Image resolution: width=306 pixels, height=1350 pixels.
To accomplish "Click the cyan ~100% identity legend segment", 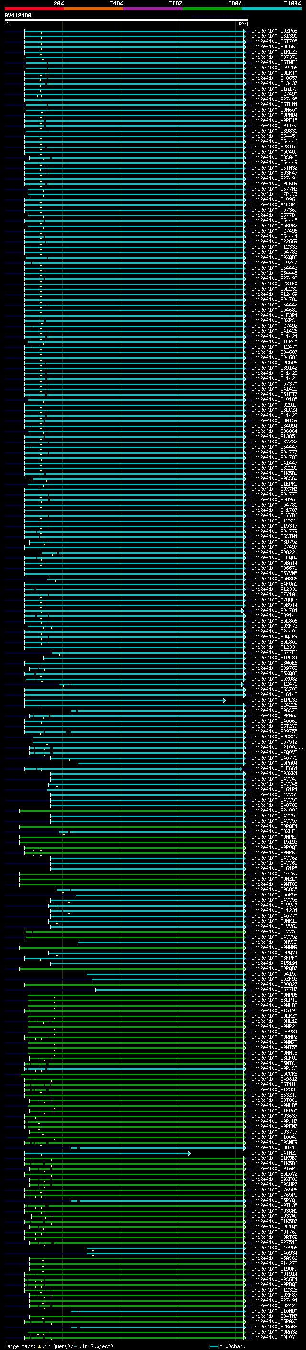I will 272,9.
